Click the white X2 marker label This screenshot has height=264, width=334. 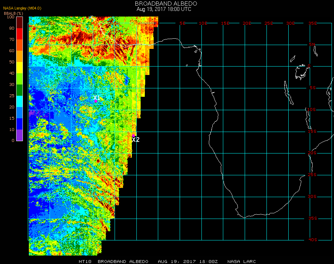coord(136,140)
